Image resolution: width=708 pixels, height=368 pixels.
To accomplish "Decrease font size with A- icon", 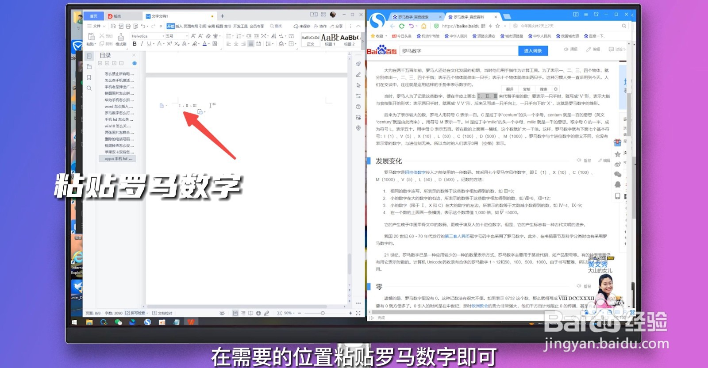I will click(200, 36).
